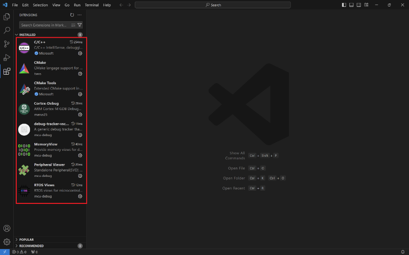Viewport: 409px width, 255px height.
Task: Open remote window indicator in status bar
Action: [x=5, y=252]
